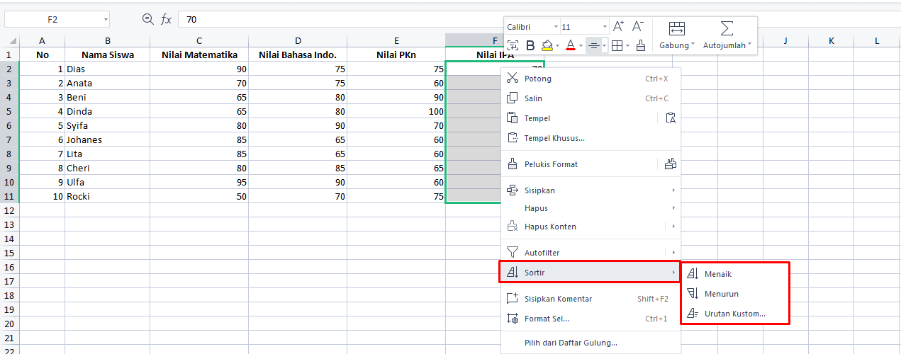The width and height of the screenshot is (901, 354).
Task: Click the cell containing Cheri
Action: pos(108,168)
